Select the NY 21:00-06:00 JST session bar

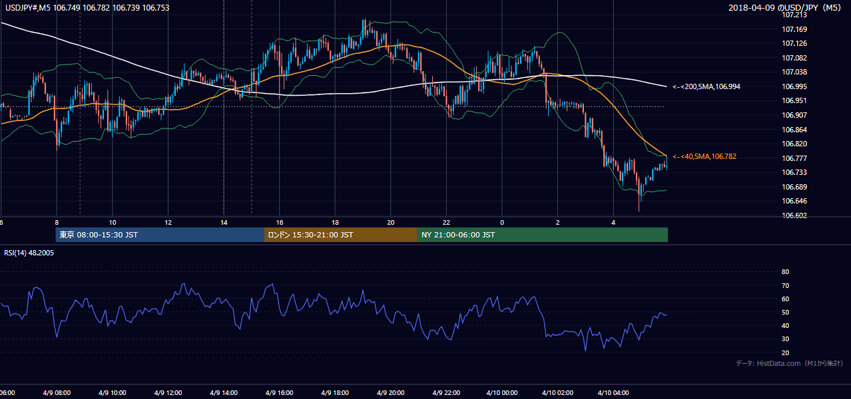pos(543,235)
